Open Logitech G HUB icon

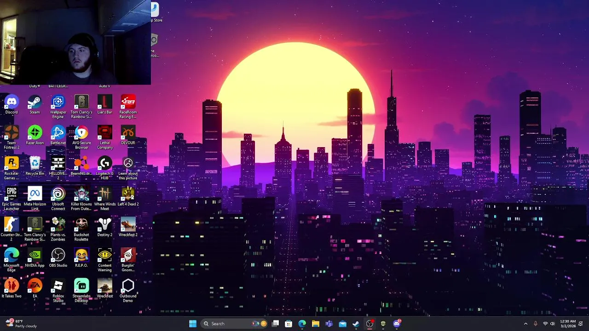(104, 168)
